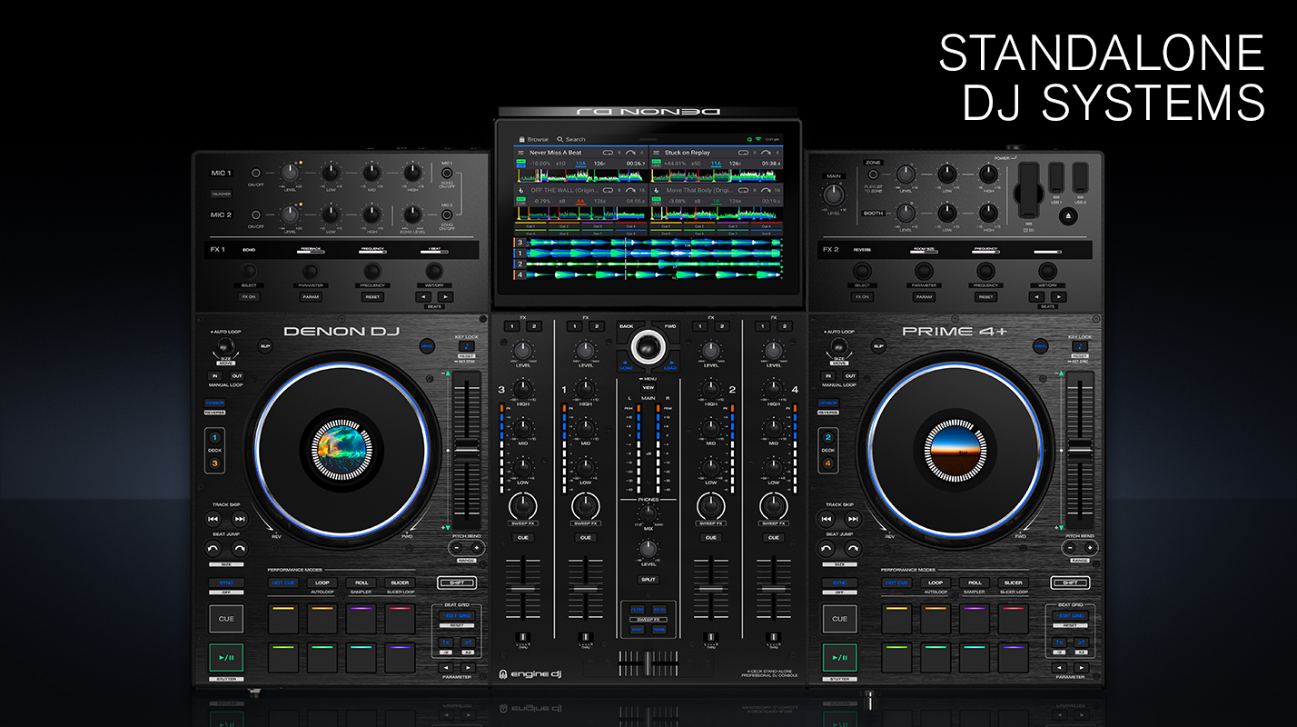This screenshot has width=1297, height=727.
Task: Select HOT CUE performance mode on left deck
Action: tap(282, 583)
